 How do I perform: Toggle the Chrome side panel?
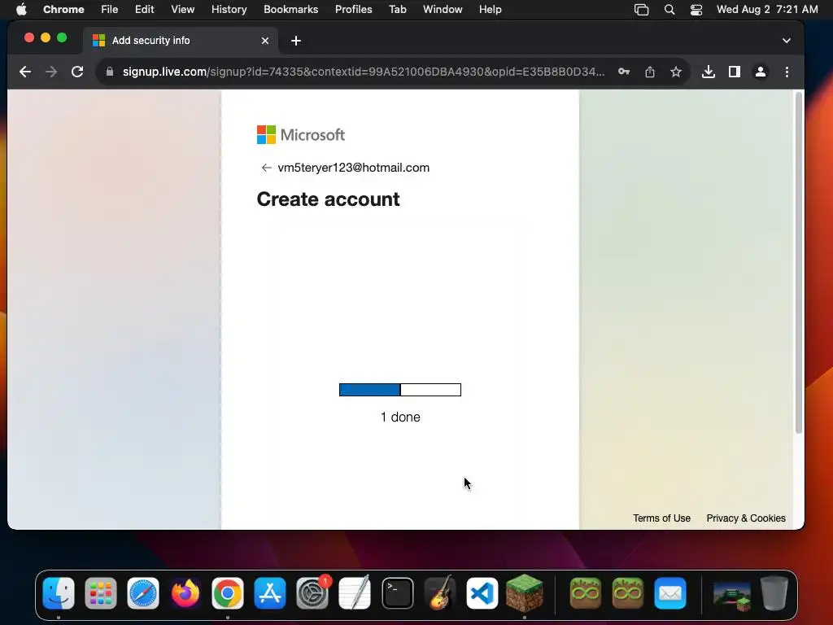[735, 72]
